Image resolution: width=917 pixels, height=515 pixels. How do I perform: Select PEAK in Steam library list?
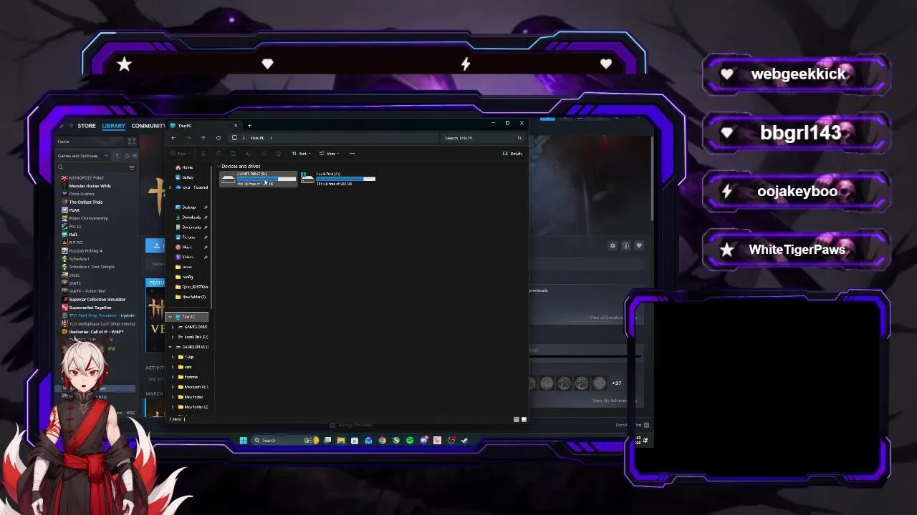(74, 210)
